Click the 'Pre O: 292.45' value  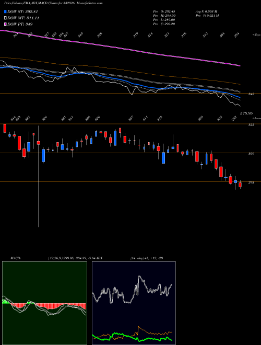pos(164,11)
